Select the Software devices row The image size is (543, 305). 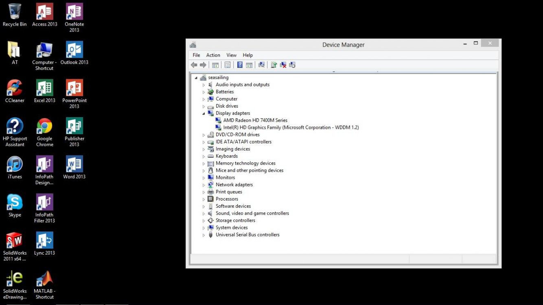233,206
